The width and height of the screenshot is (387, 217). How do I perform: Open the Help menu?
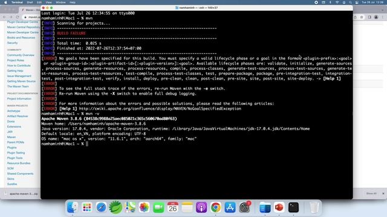pyautogui.click(x=73, y=2)
